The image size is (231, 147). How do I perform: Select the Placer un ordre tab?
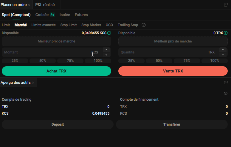click(13, 5)
